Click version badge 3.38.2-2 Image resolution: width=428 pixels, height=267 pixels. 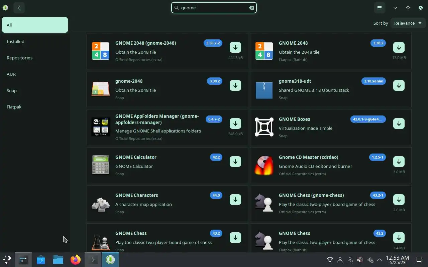(x=213, y=43)
